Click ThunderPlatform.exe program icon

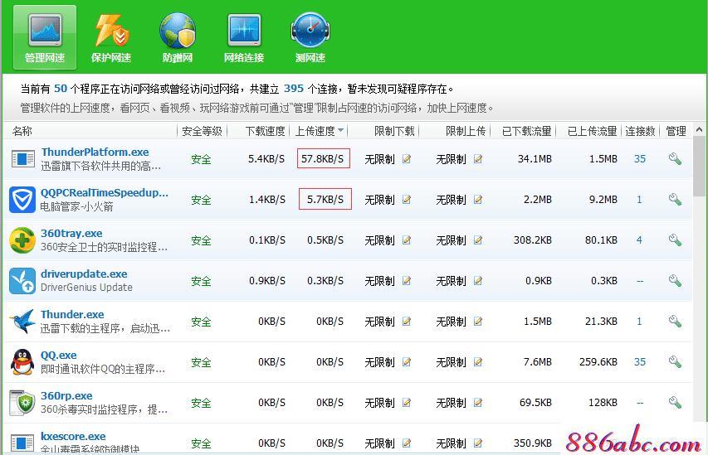click(22, 159)
